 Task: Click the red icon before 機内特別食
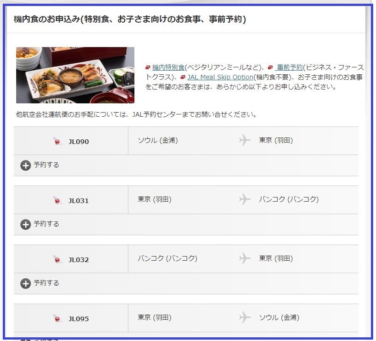[148, 67]
